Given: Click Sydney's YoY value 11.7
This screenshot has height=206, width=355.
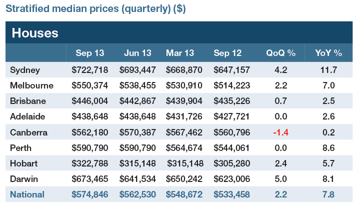Looking at the screenshot, I should [328, 70].
